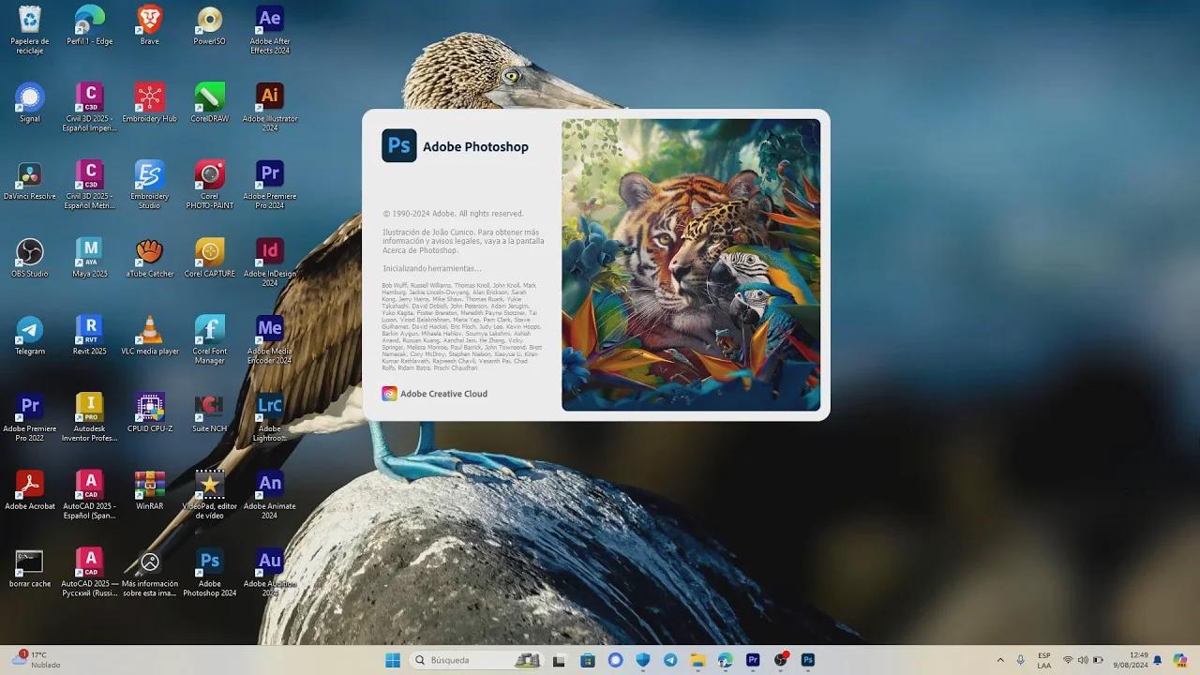Viewport: 1200px width, 675px height.
Task: Open Telegram from the taskbar
Action: coord(669,660)
